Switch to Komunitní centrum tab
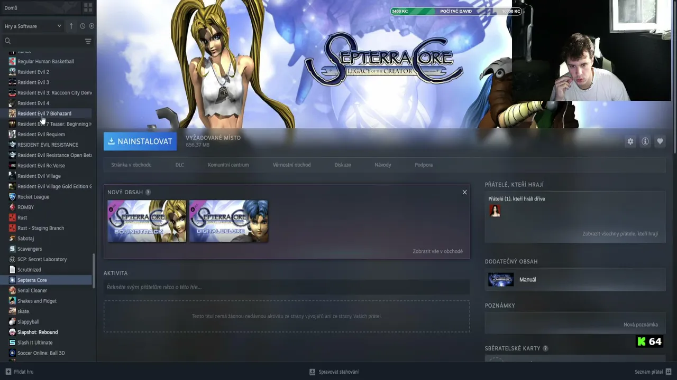677x380 pixels. tap(228, 165)
